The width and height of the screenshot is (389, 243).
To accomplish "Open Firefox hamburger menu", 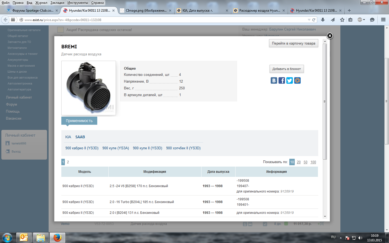I will pos(383,20).
